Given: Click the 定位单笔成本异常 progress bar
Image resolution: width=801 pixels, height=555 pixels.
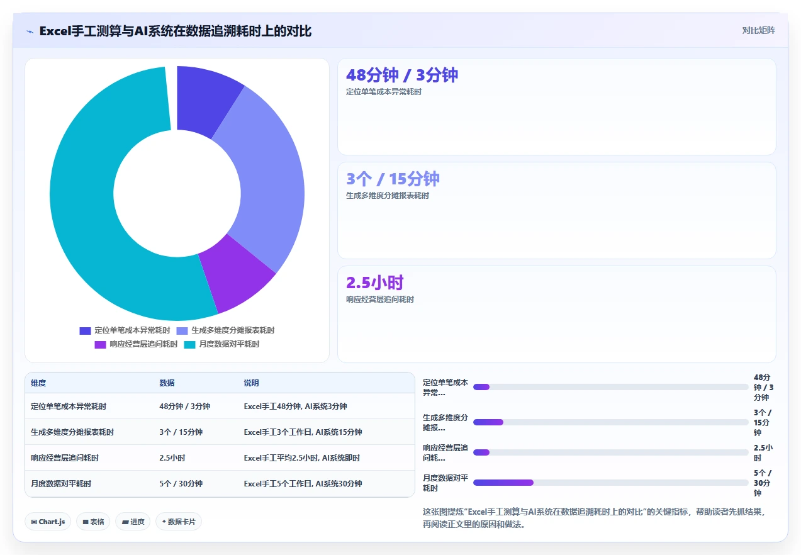Looking at the screenshot, I should (x=611, y=387).
